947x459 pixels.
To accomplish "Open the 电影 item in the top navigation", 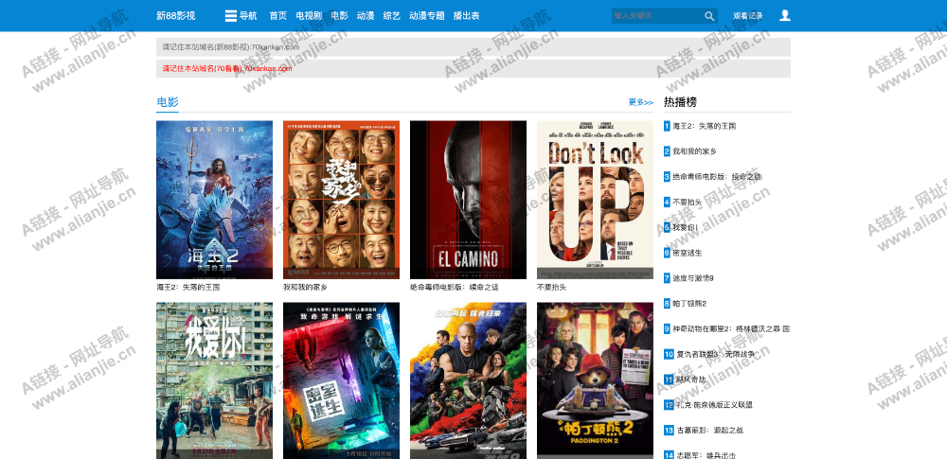I will pyautogui.click(x=339, y=16).
